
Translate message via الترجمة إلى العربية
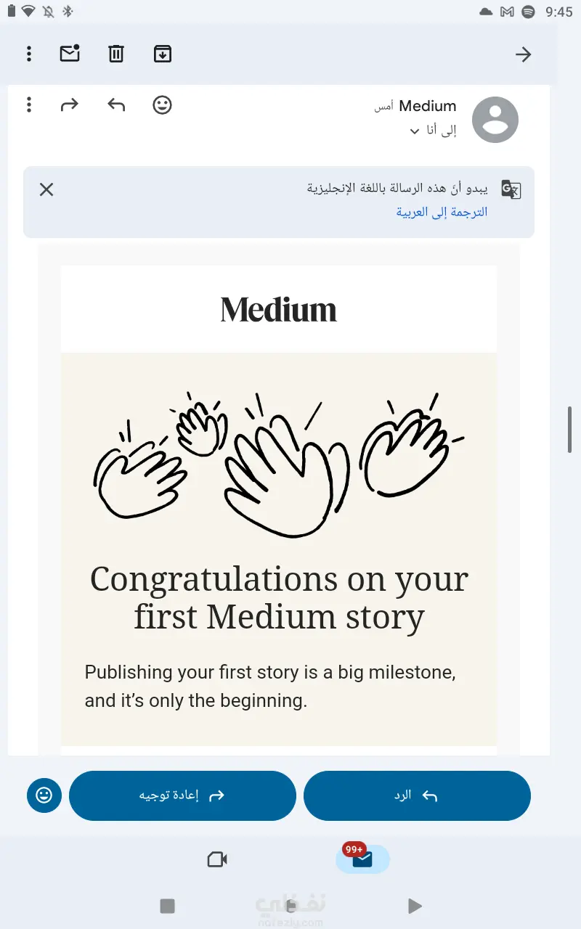click(442, 212)
